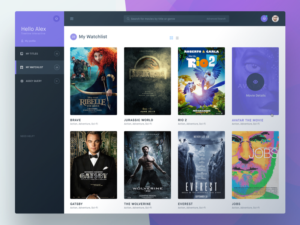Open the notification bell icon

click(264, 18)
